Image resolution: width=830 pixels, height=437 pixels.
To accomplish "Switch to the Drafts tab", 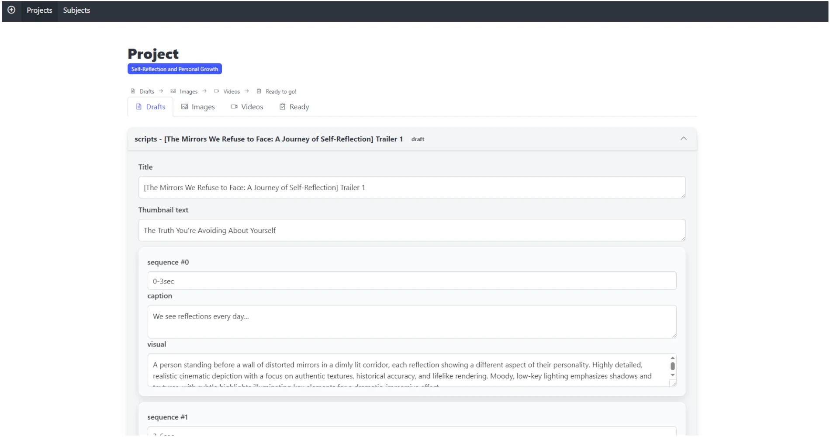I will tap(151, 107).
